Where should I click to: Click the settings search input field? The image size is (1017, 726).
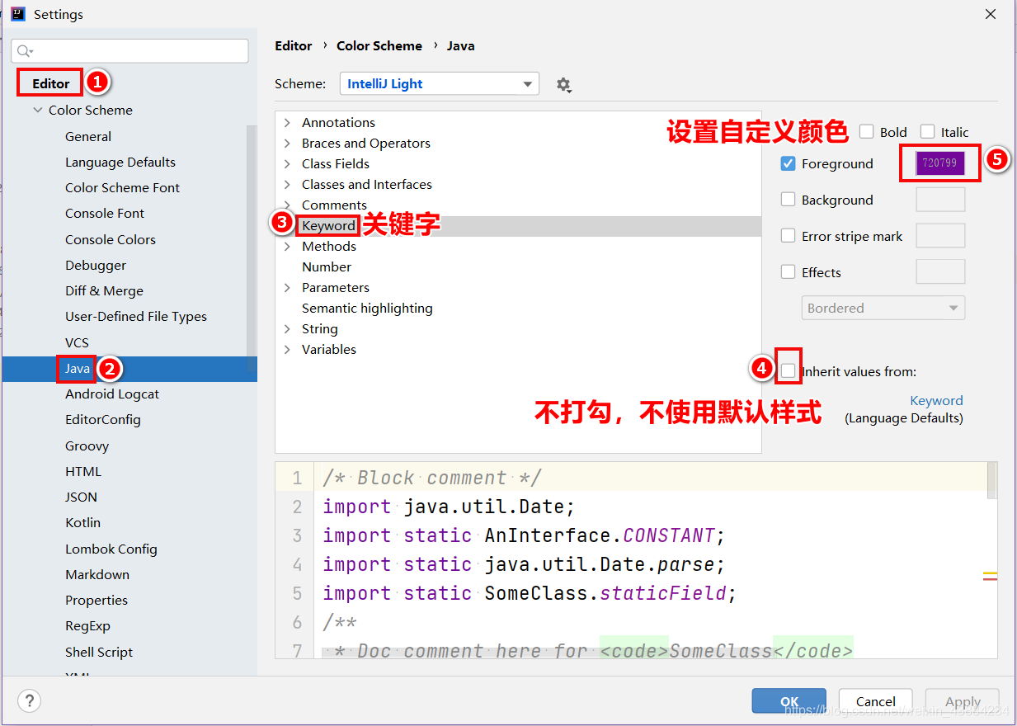129,51
